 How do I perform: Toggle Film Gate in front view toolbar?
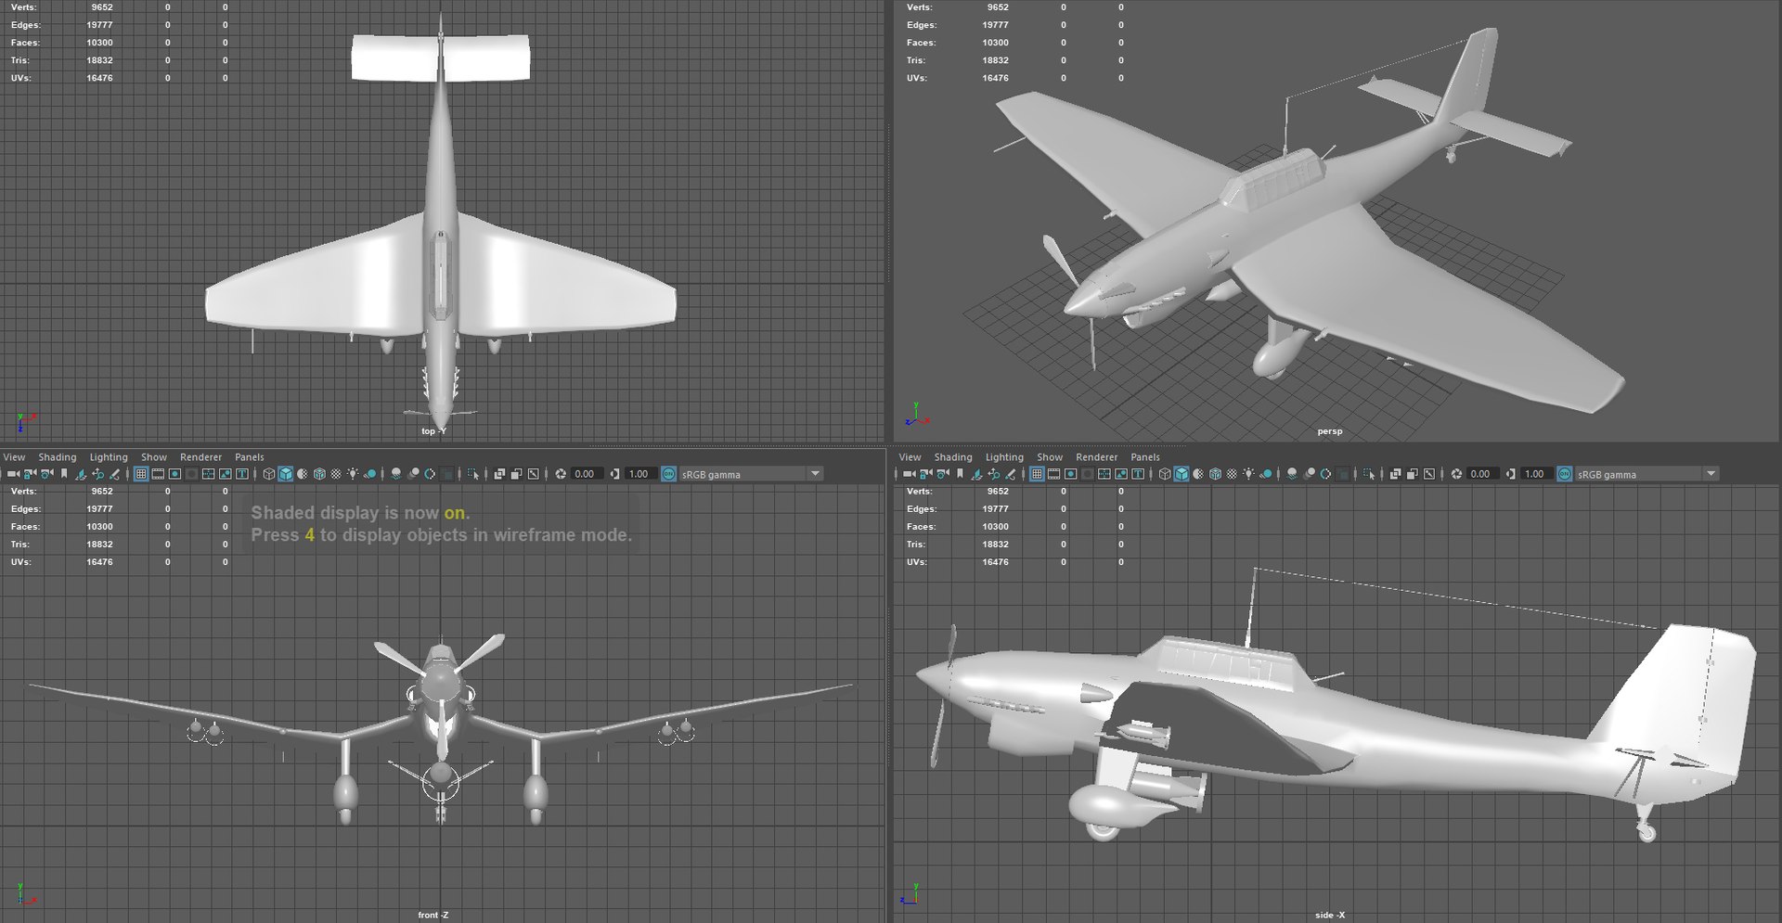coord(158,474)
